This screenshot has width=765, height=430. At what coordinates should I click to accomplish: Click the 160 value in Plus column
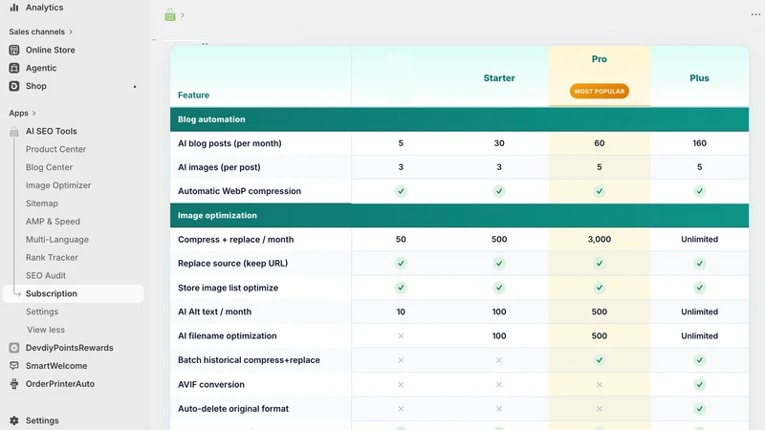click(x=699, y=143)
